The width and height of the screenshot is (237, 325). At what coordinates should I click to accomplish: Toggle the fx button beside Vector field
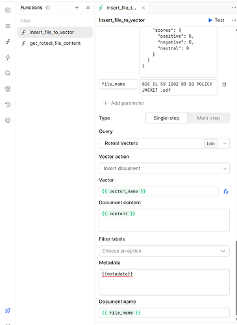(226, 192)
